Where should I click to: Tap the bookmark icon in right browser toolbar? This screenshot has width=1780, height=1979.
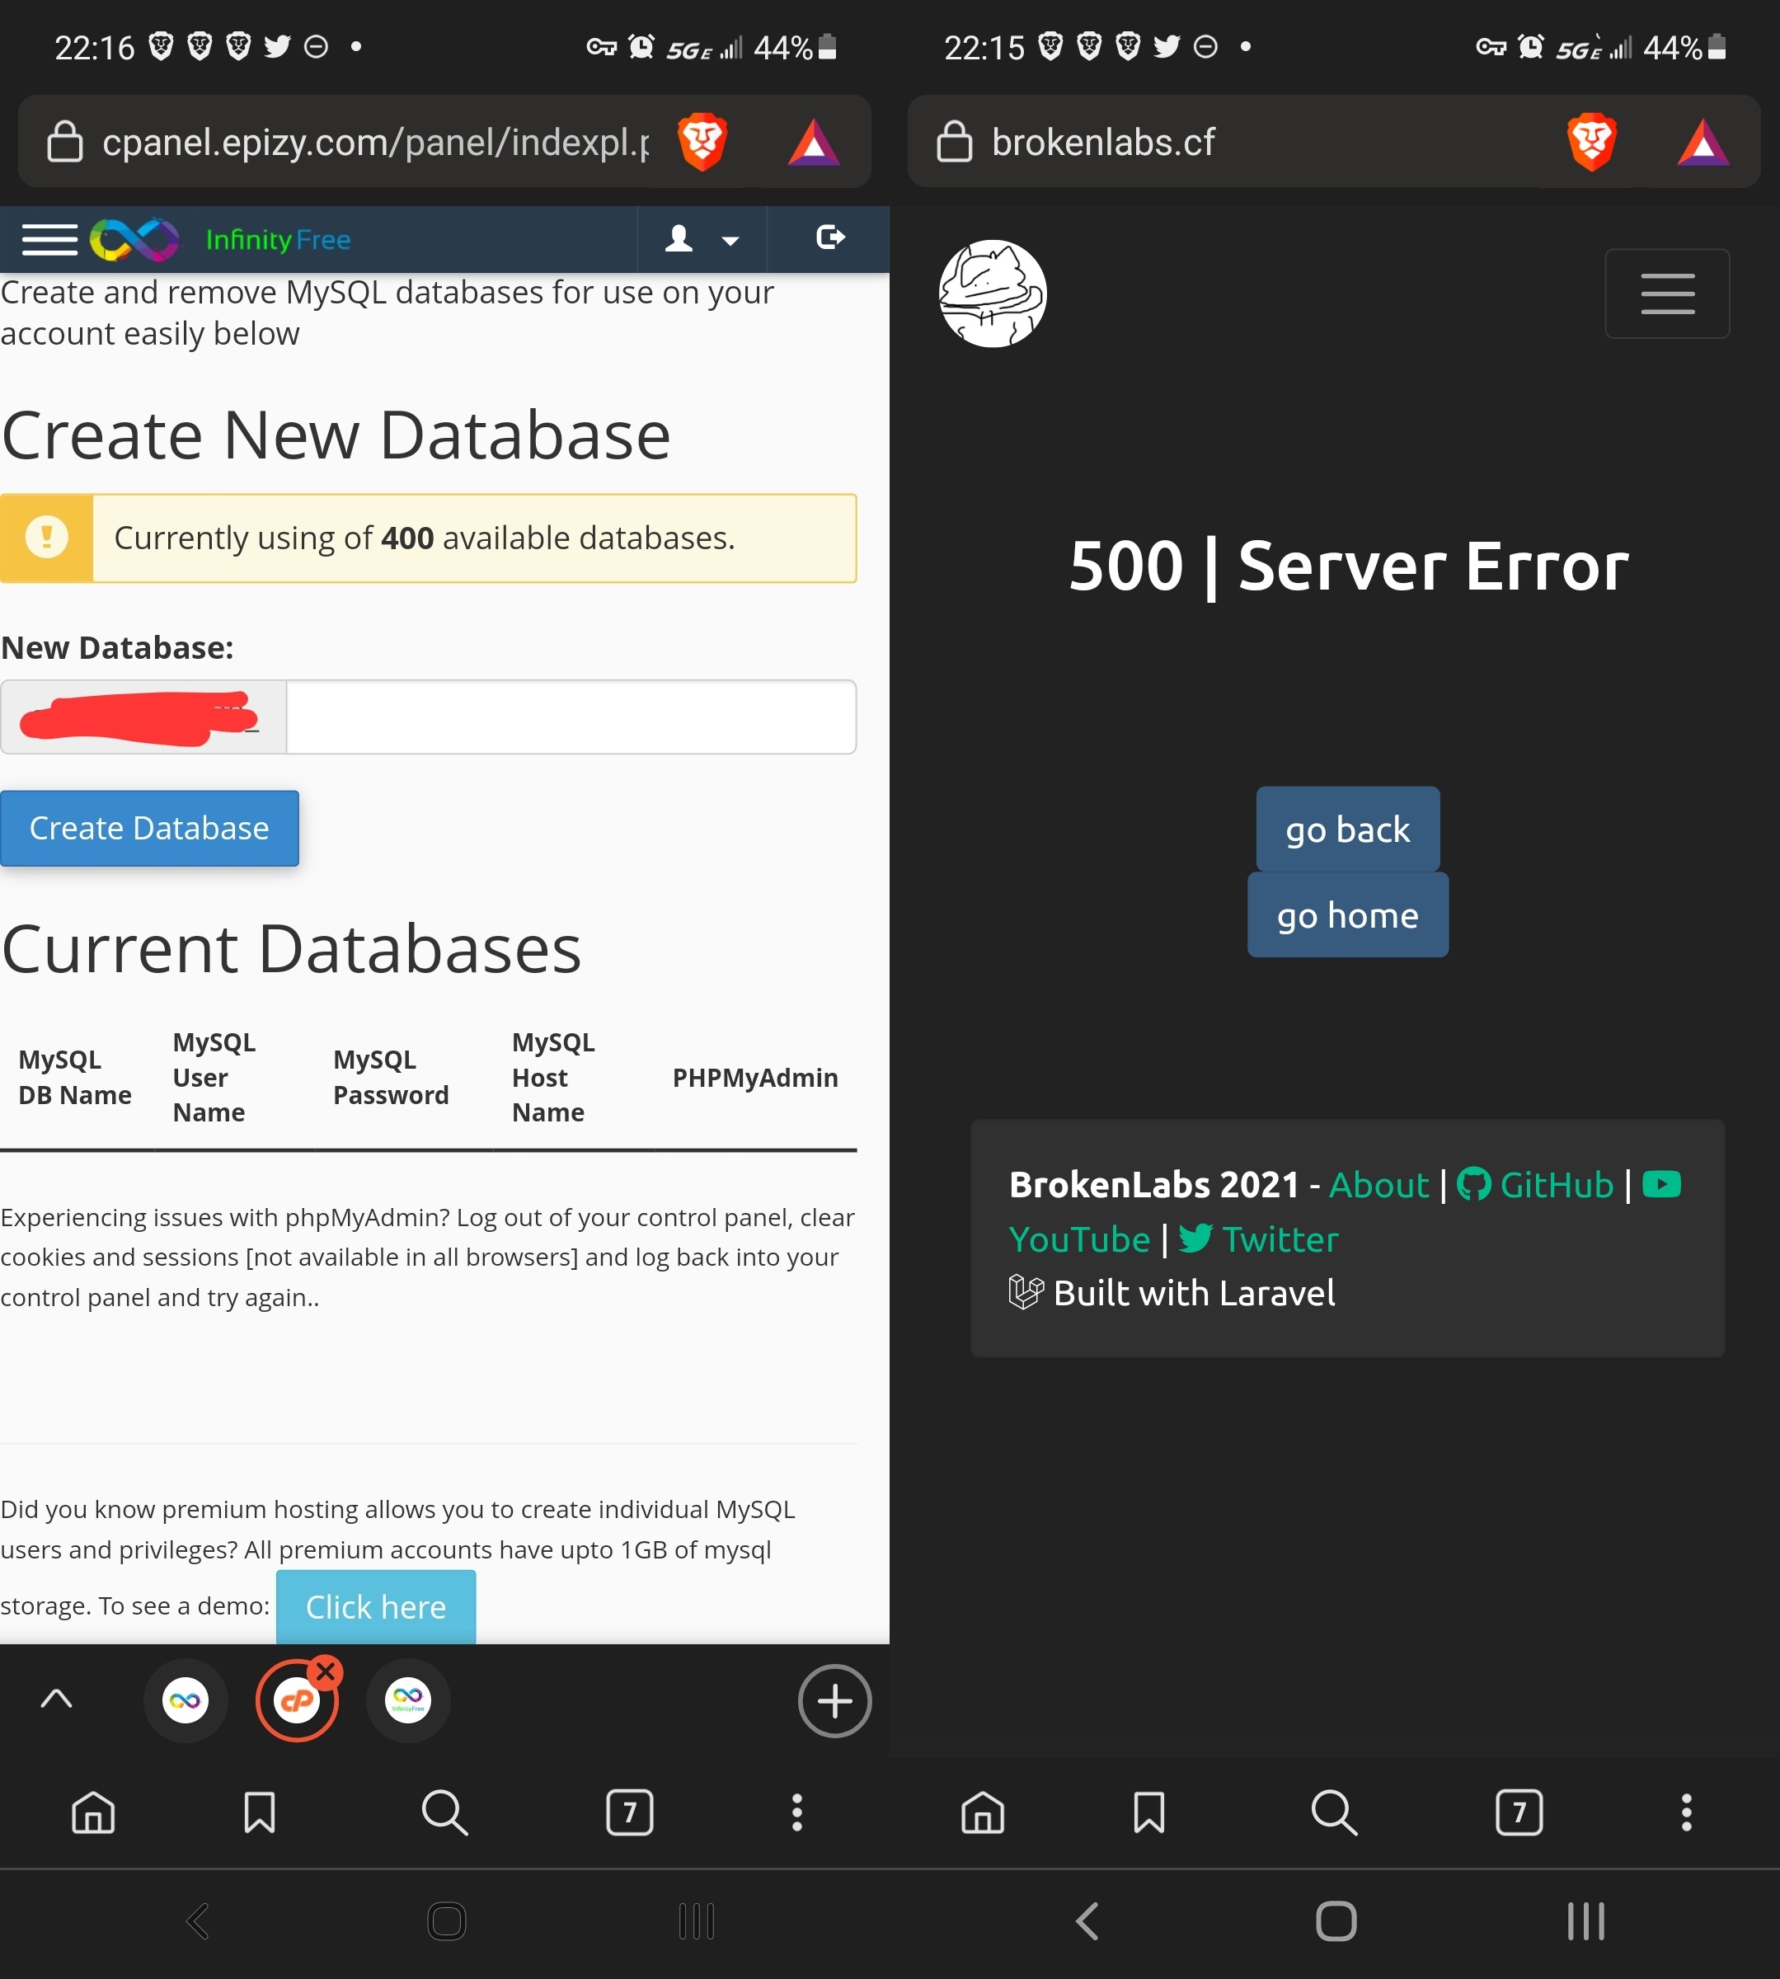click(1148, 1812)
